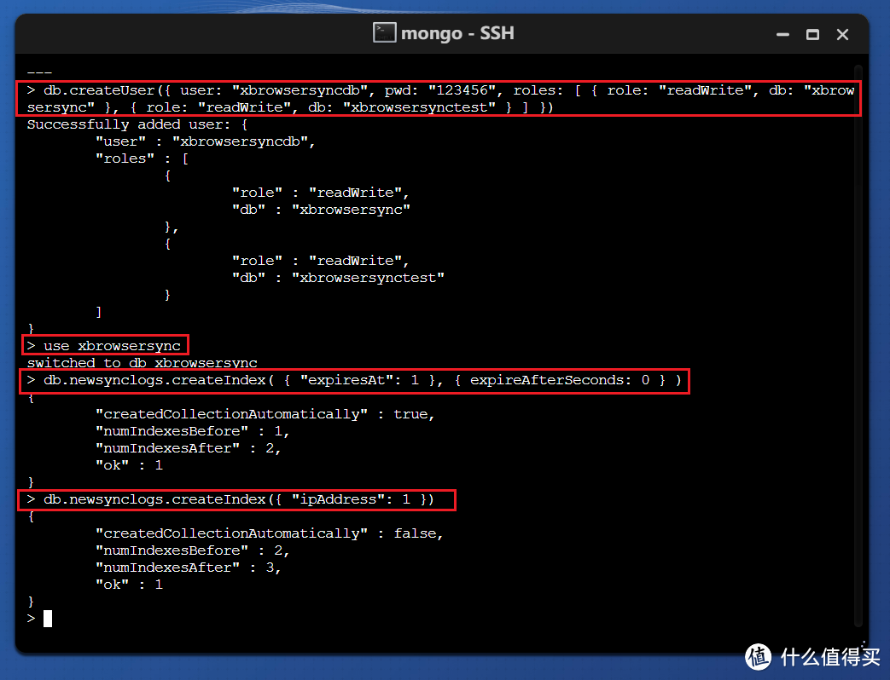Click the "switched to db xbrowsersync" line
890x680 pixels.
[142, 363]
